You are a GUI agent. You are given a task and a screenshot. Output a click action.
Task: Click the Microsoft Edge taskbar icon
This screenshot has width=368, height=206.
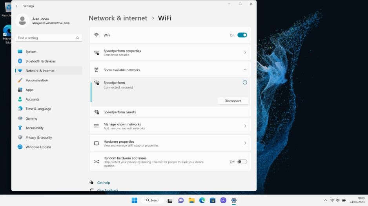[x=202, y=200]
